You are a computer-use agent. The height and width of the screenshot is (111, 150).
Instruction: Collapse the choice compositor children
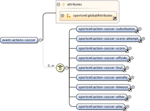click(x=67, y=68)
